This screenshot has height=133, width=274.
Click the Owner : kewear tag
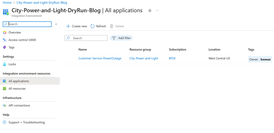[260, 59]
